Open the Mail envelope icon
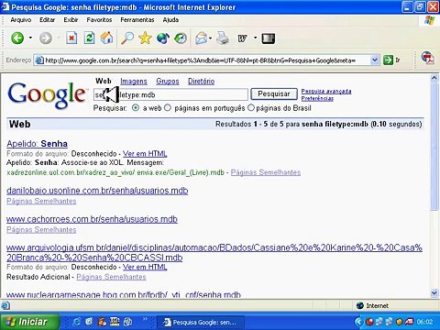This screenshot has width=440, height=330. tap(202, 38)
